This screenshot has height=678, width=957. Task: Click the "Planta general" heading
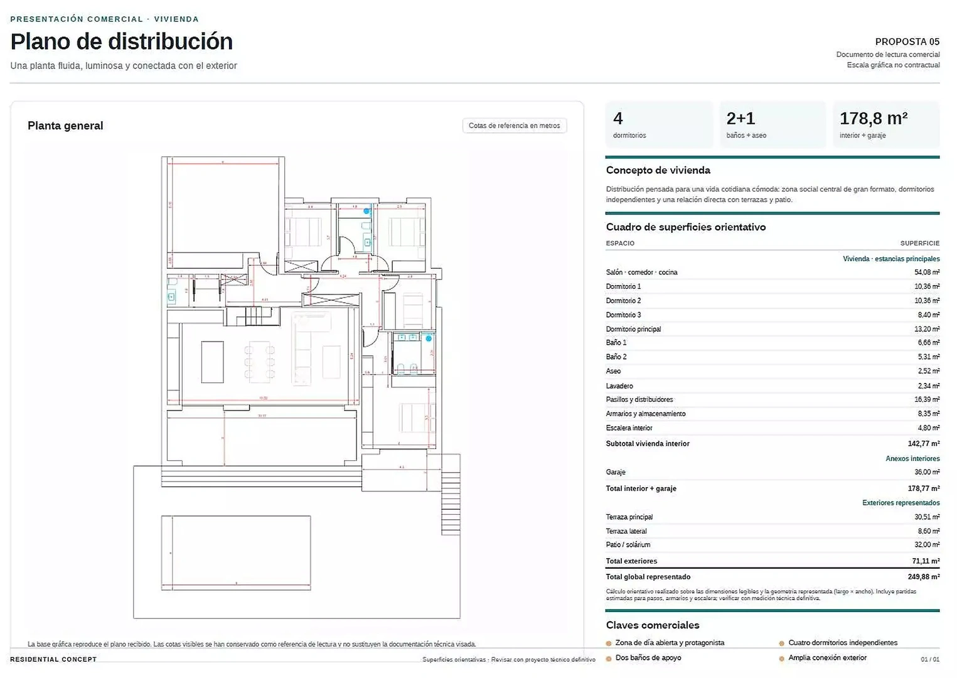point(65,126)
